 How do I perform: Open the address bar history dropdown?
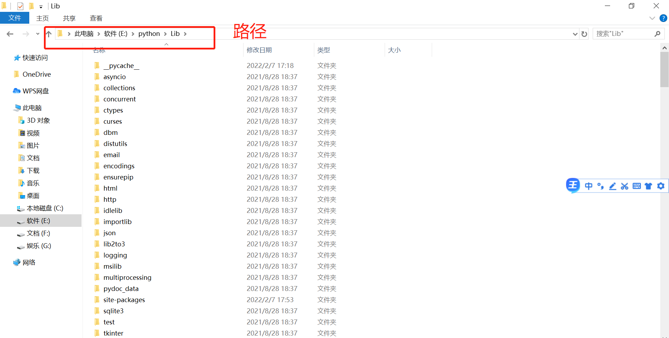click(575, 34)
